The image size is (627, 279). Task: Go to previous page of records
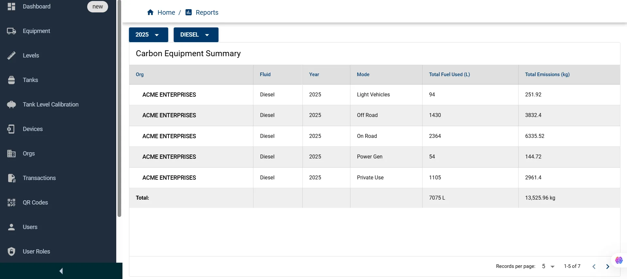[594, 267]
